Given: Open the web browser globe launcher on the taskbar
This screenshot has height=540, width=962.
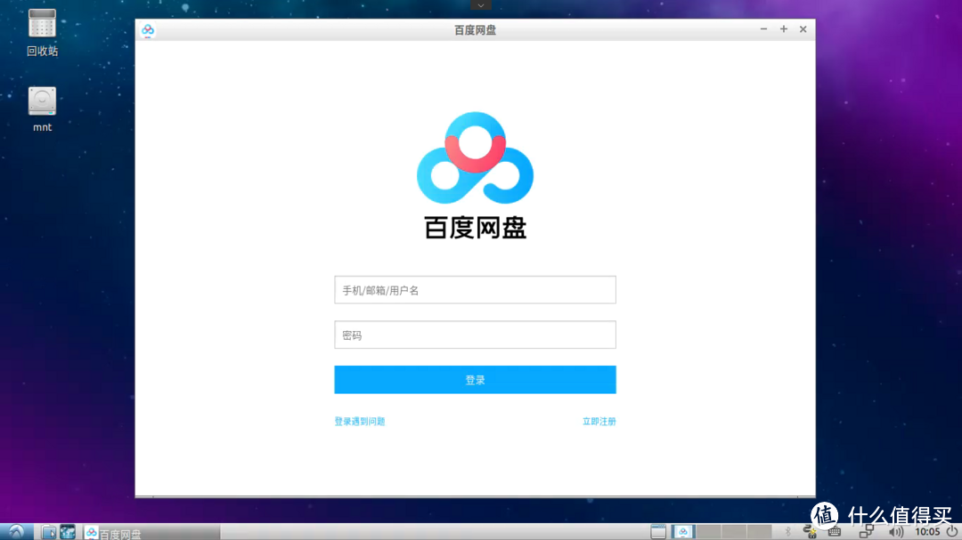Looking at the screenshot, I should pos(68,532).
